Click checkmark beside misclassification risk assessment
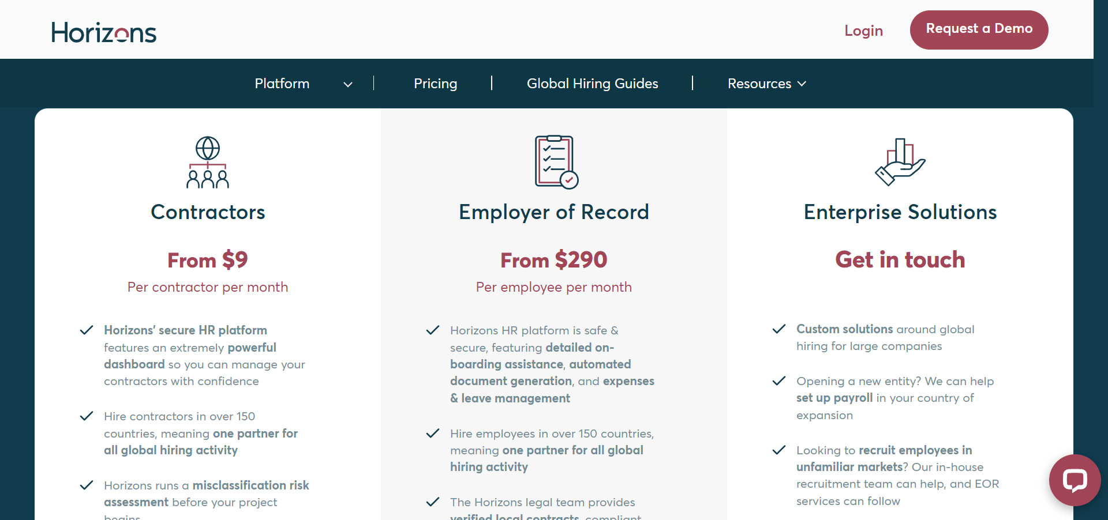The height and width of the screenshot is (520, 1108). tap(87, 485)
